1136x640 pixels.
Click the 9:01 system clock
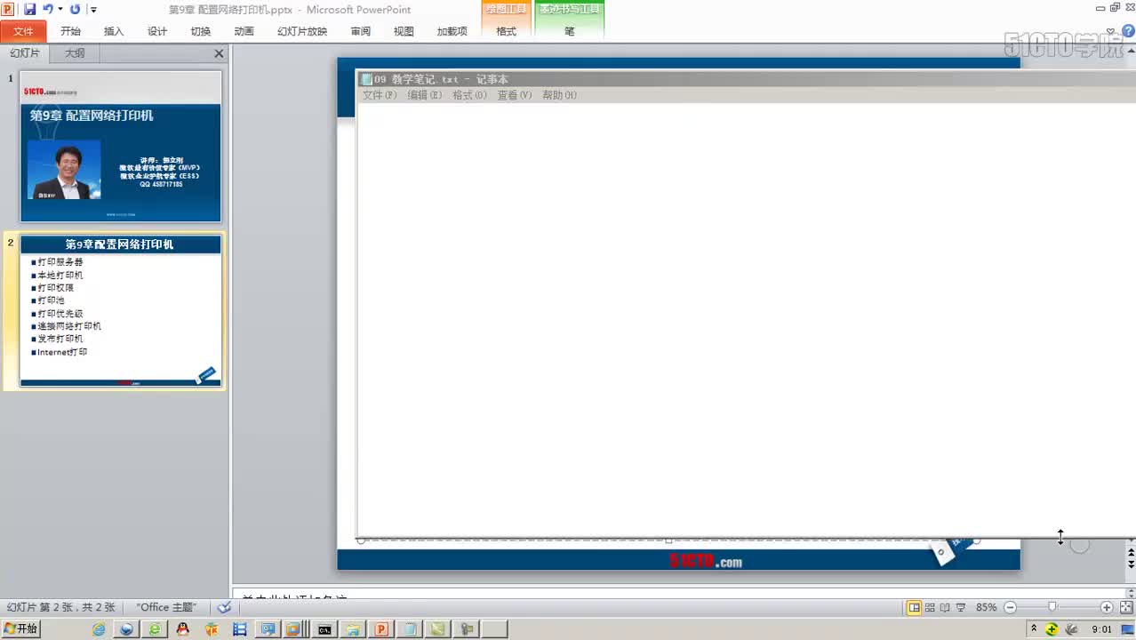point(1102,629)
